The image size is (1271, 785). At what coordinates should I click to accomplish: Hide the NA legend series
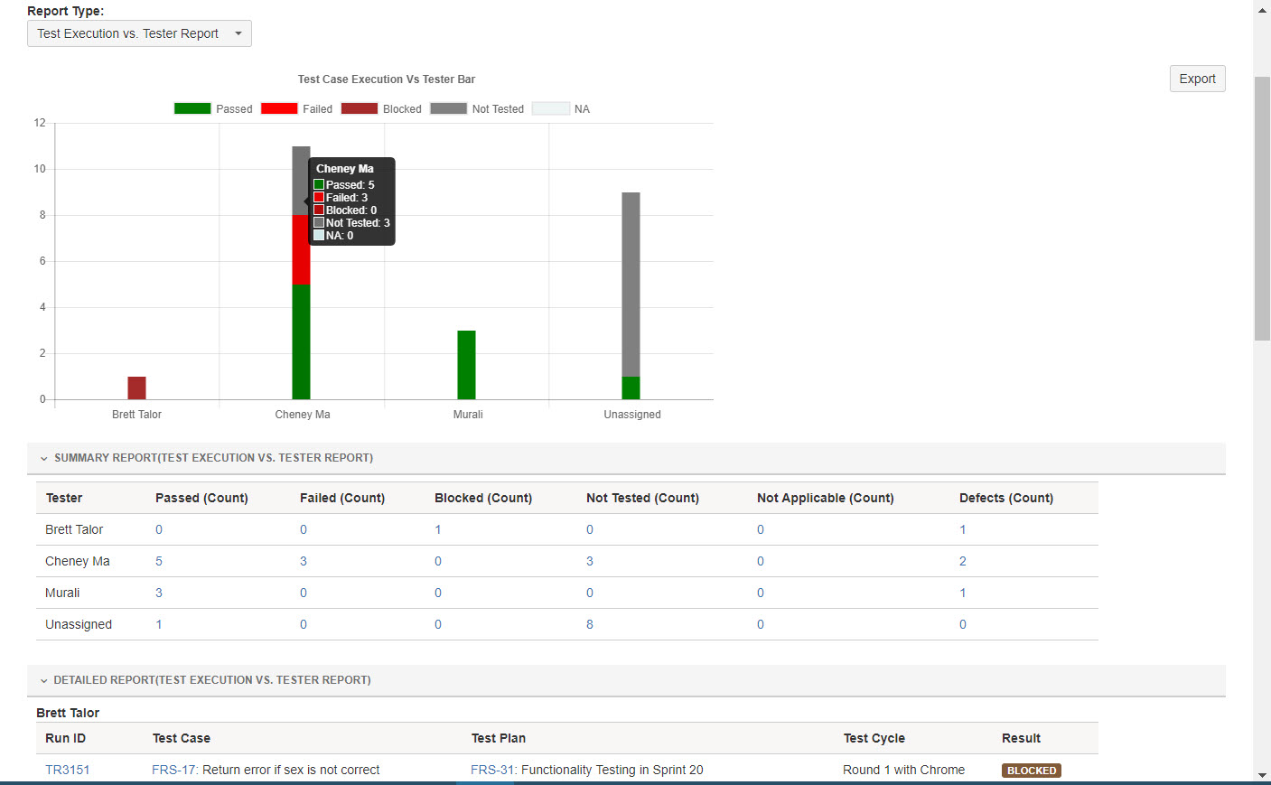pos(561,108)
